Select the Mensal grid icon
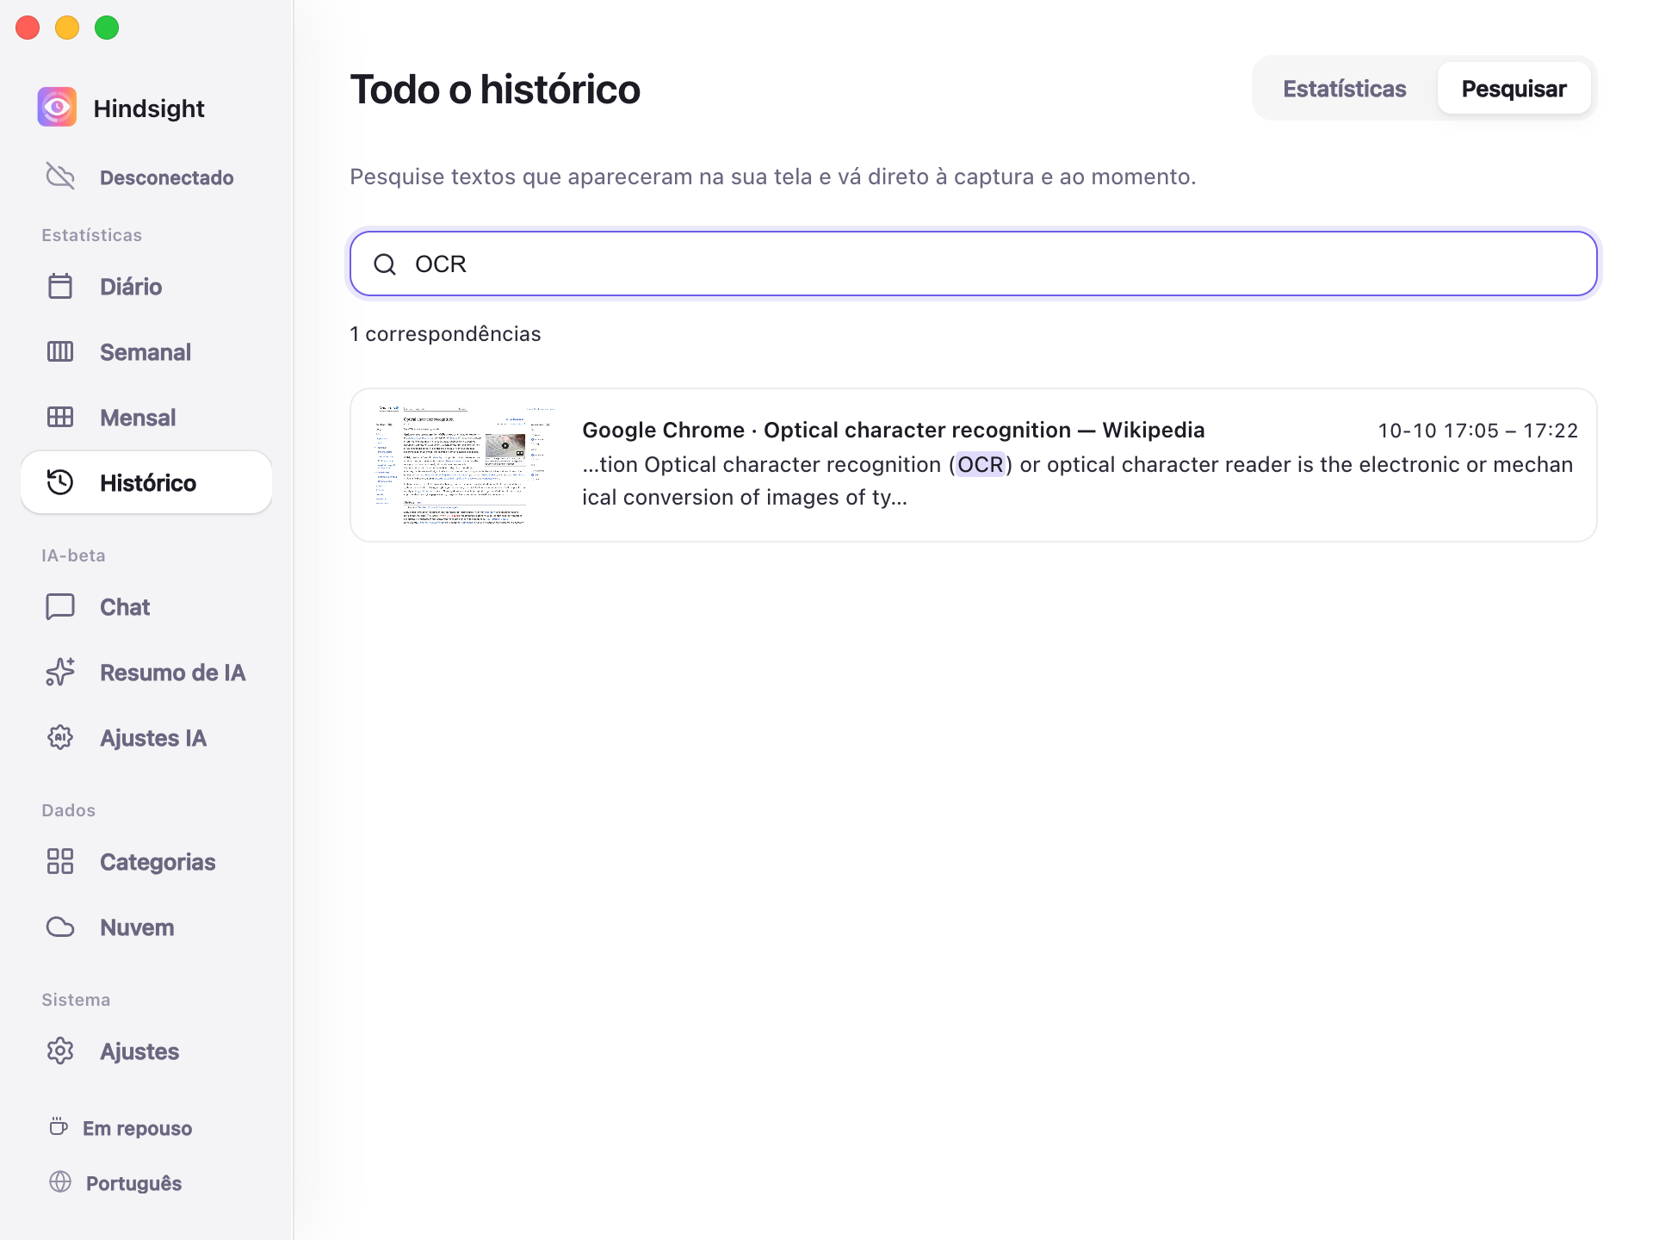This screenshot has width=1653, height=1240. (60, 417)
